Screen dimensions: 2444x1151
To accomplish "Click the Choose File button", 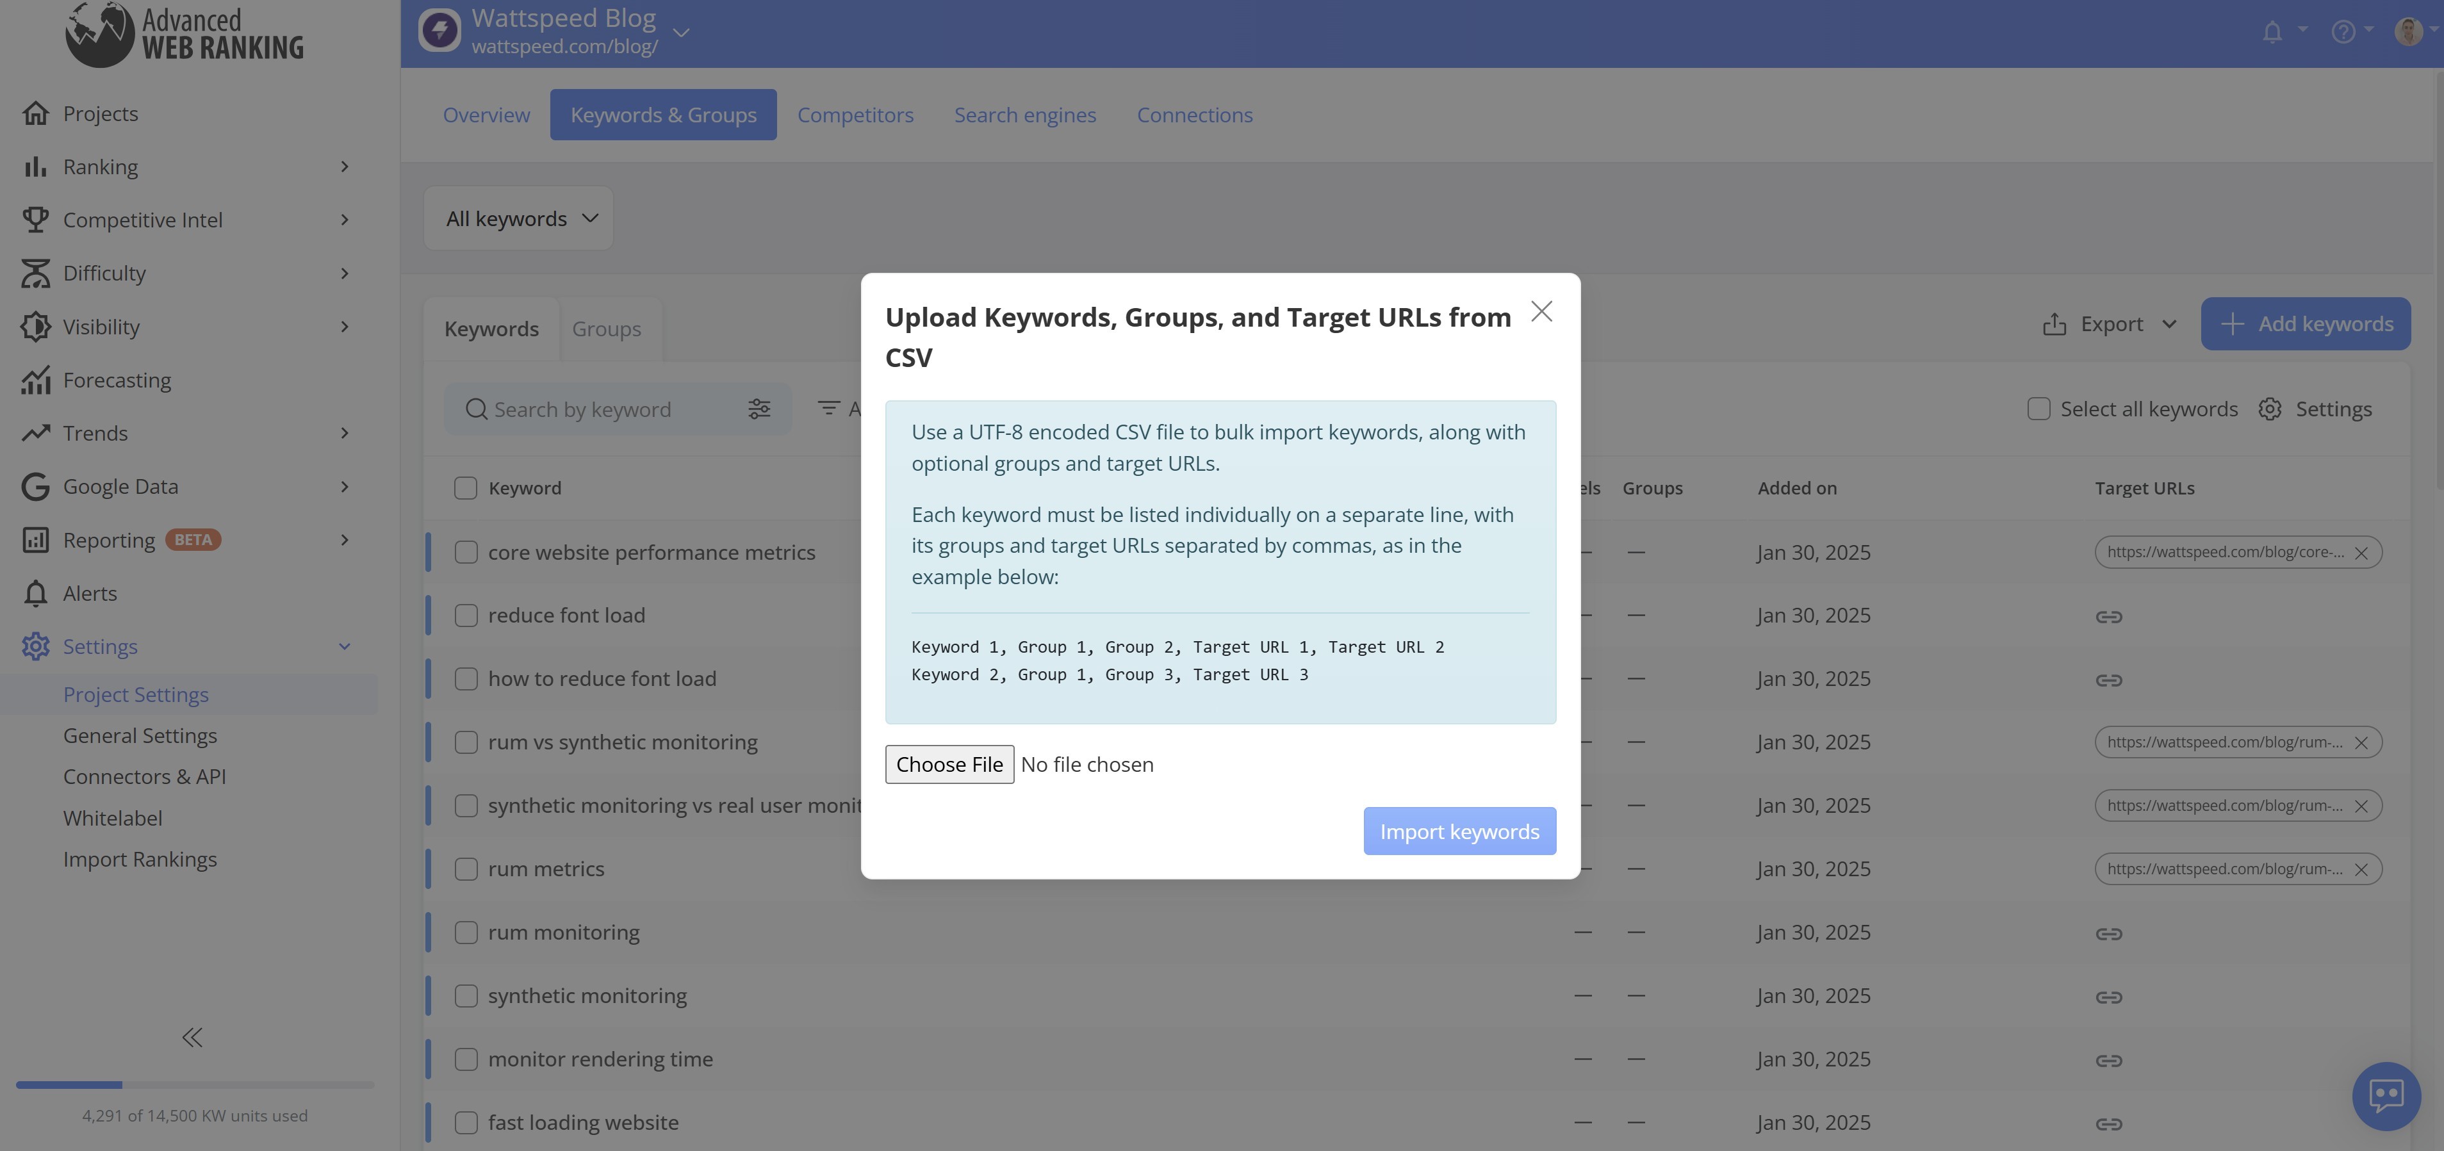I will (x=949, y=765).
